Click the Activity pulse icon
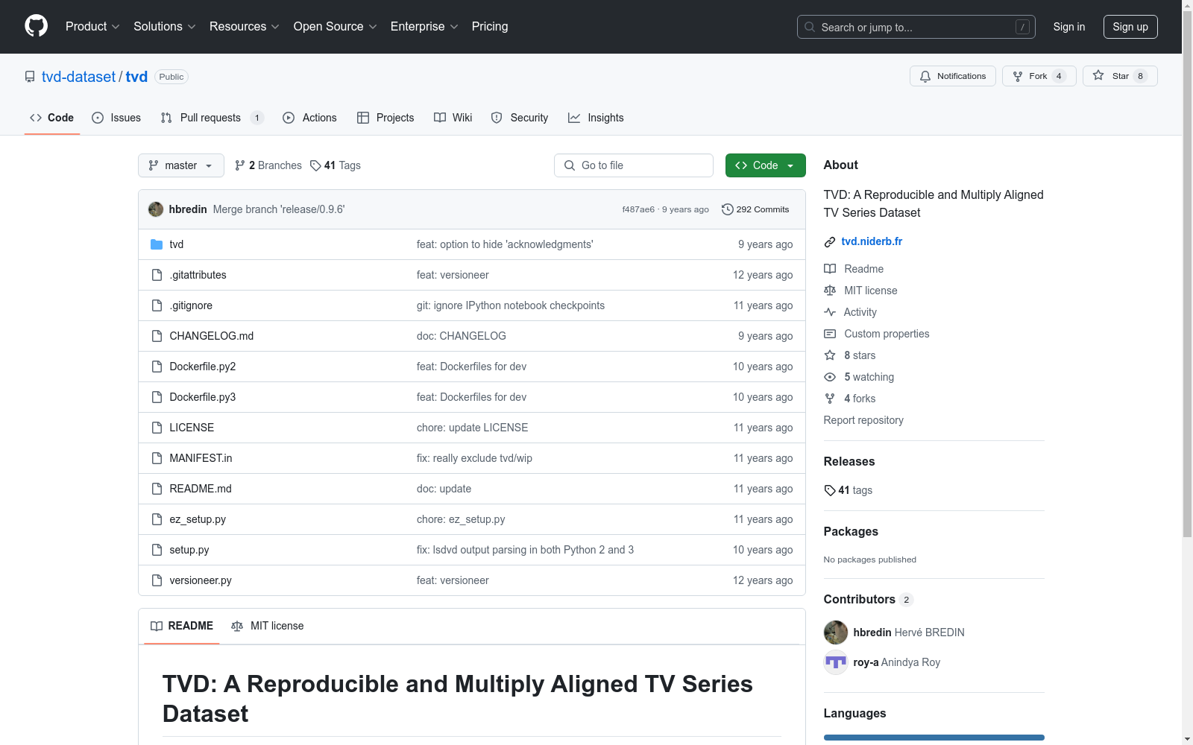 [830, 312]
